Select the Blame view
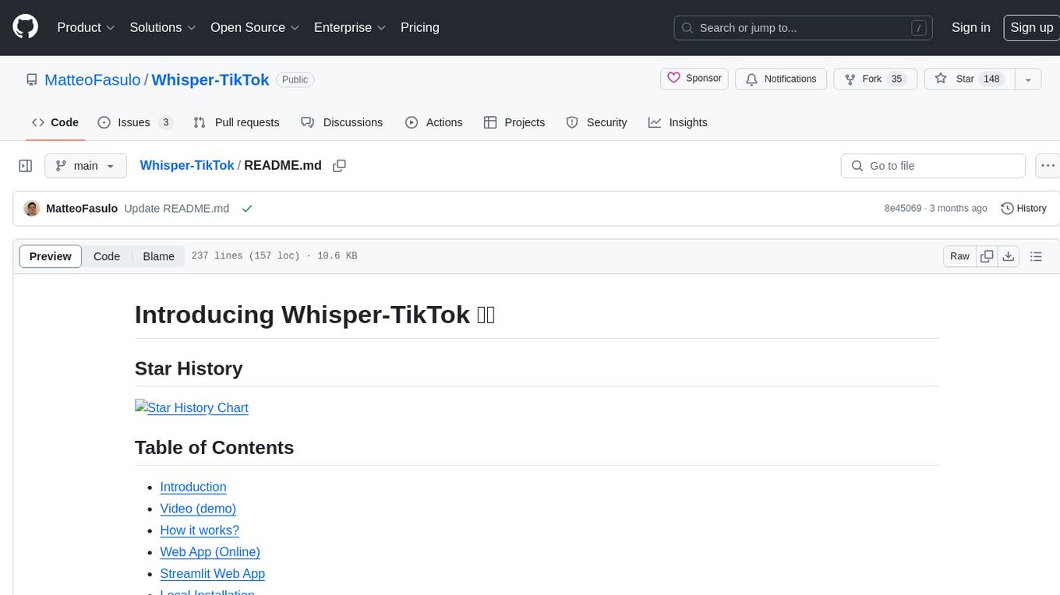 tap(158, 256)
